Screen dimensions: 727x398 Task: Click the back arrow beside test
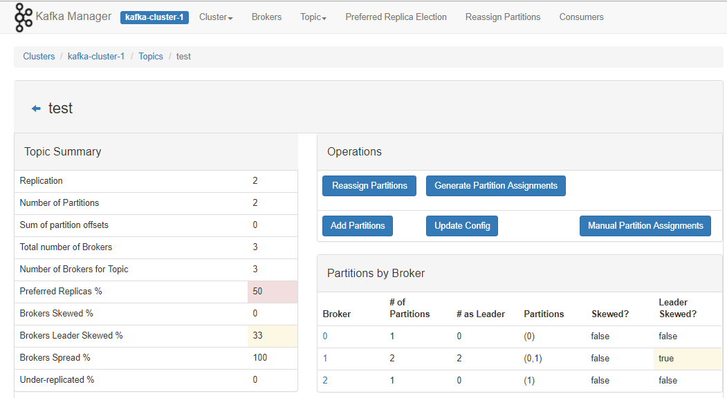click(x=36, y=108)
